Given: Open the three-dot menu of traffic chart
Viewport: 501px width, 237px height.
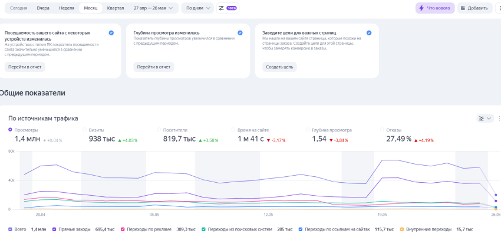Looking at the screenshot, I should (x=499, y=119).
